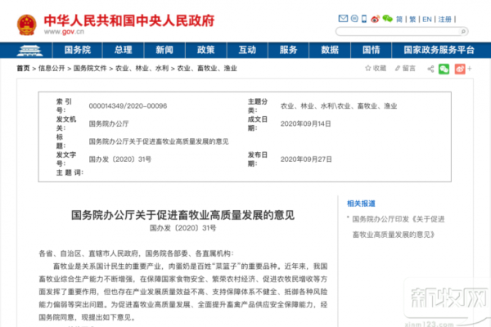Go to 首页 breadcrumb
Viewport: 491px width, 327px height.
pyautogui.click(x=23, y=68)
